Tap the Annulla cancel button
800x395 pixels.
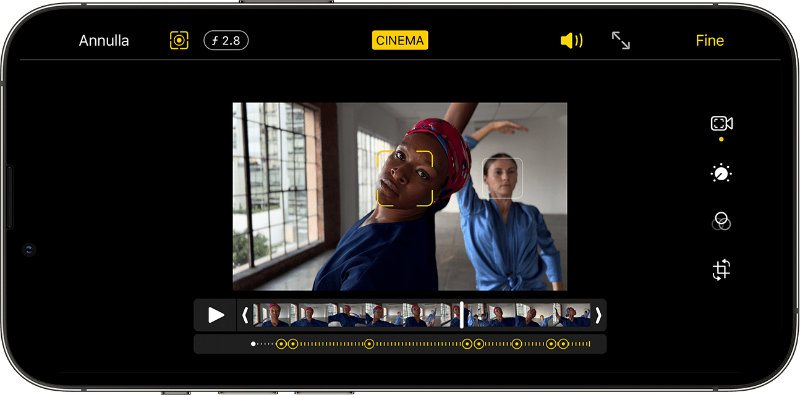[104, 41]
